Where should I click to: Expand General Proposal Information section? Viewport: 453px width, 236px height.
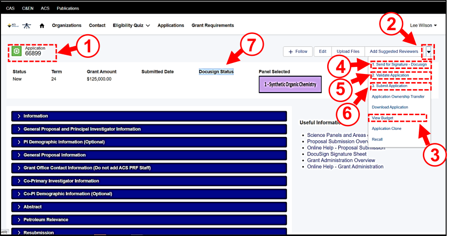[x=54, y=155]
